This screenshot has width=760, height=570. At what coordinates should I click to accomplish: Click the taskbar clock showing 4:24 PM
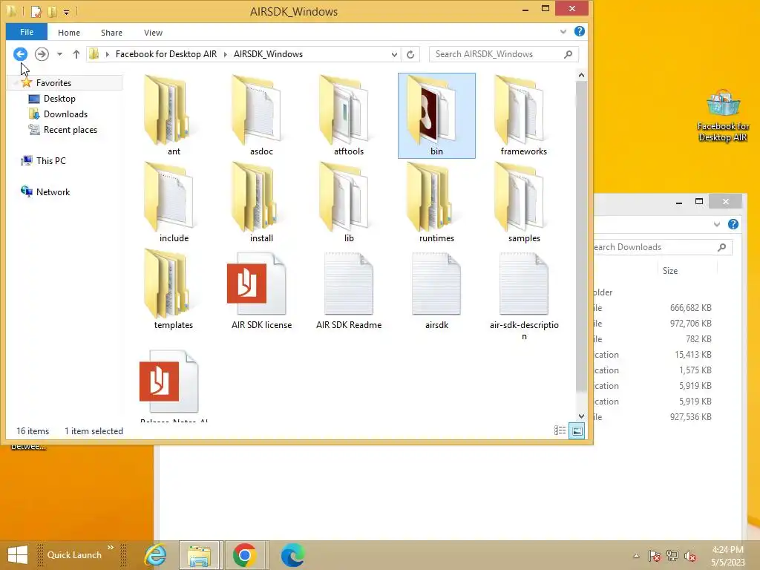pos(727,555)
